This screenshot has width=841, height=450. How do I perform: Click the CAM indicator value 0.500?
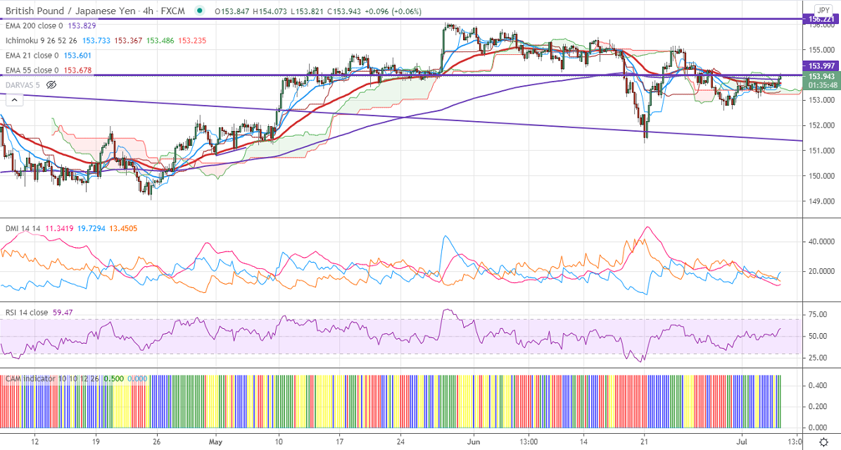pos(114,379)
